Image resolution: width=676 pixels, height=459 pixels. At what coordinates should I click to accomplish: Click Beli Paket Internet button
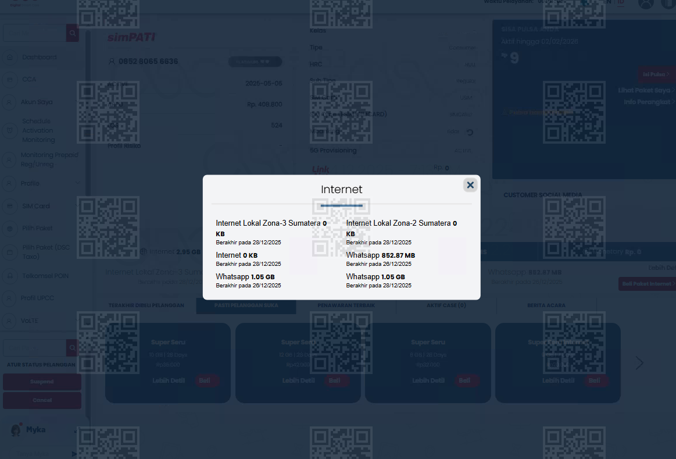[x=648, y=284]
